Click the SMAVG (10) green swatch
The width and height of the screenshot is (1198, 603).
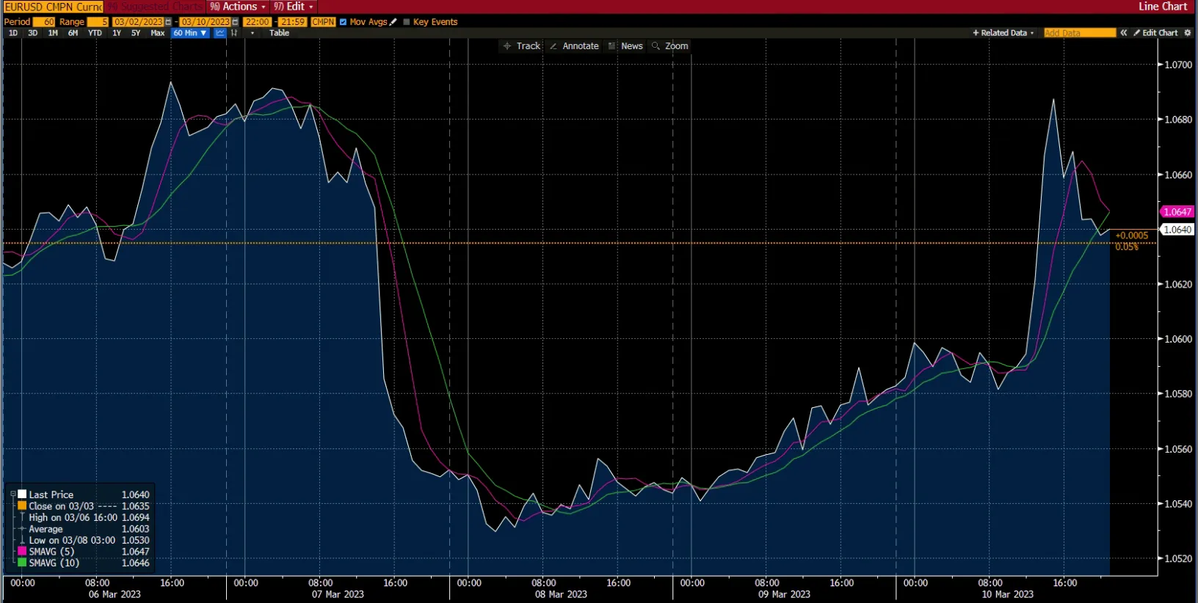(22, 563)
